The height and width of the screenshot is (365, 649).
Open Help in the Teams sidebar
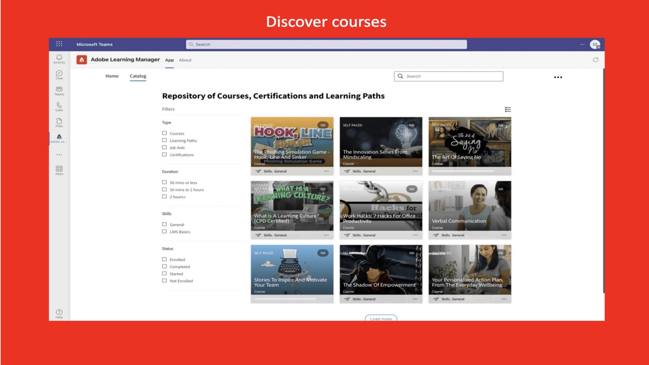[x=59, y=314]
